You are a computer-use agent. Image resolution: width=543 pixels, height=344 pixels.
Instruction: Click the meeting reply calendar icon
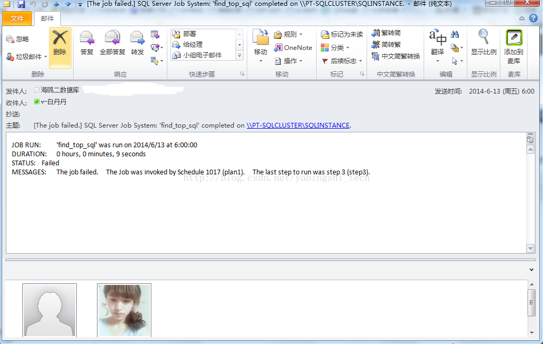(155, 34)
